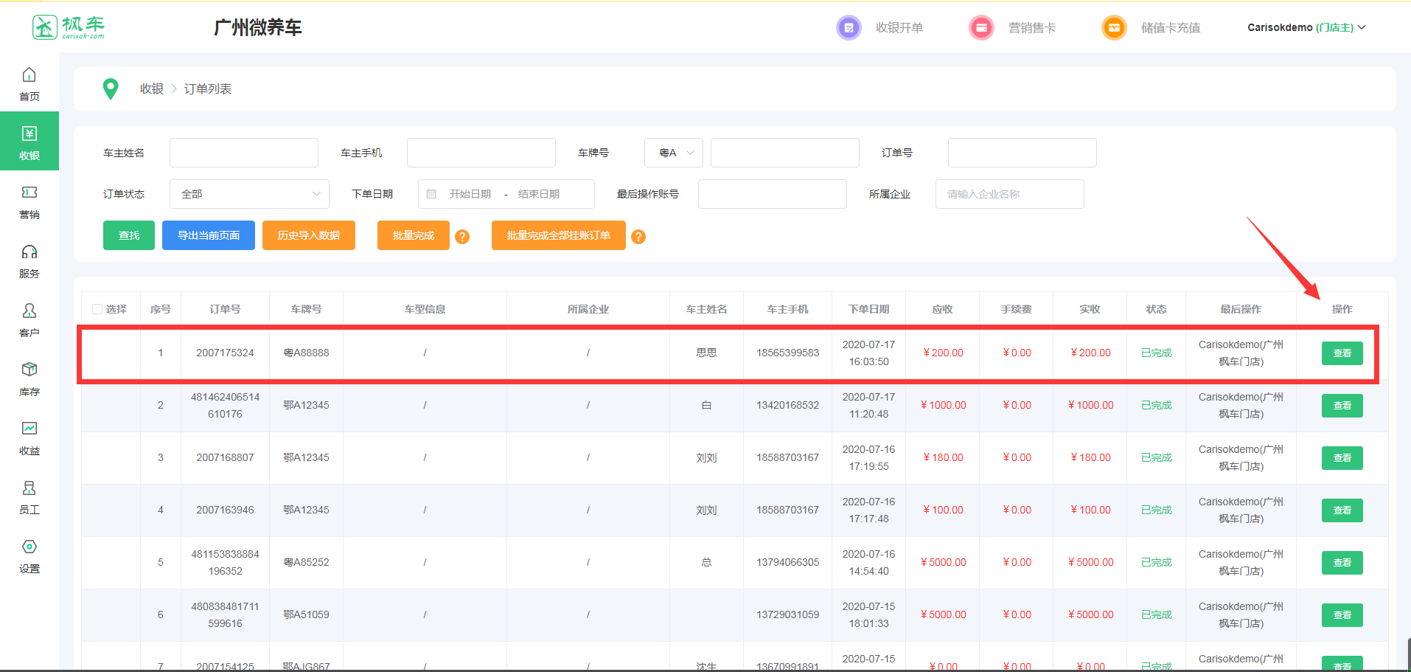The image size is (1411, 672).
Task: Click plate number 粤A88888 cell
Action: pyautogui.click(x=306, y=353)
